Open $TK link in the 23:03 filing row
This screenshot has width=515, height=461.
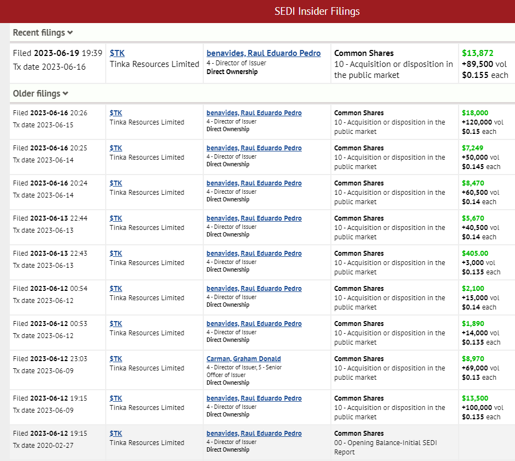[116, 359]
